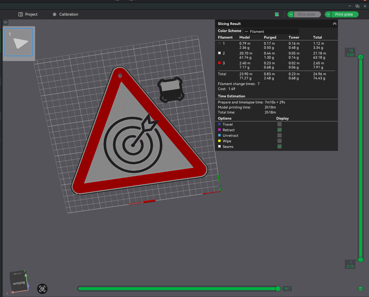This screenshot has height=297, width=369.
Task: Click the Calibration gear icon
Action: point(55,14)
